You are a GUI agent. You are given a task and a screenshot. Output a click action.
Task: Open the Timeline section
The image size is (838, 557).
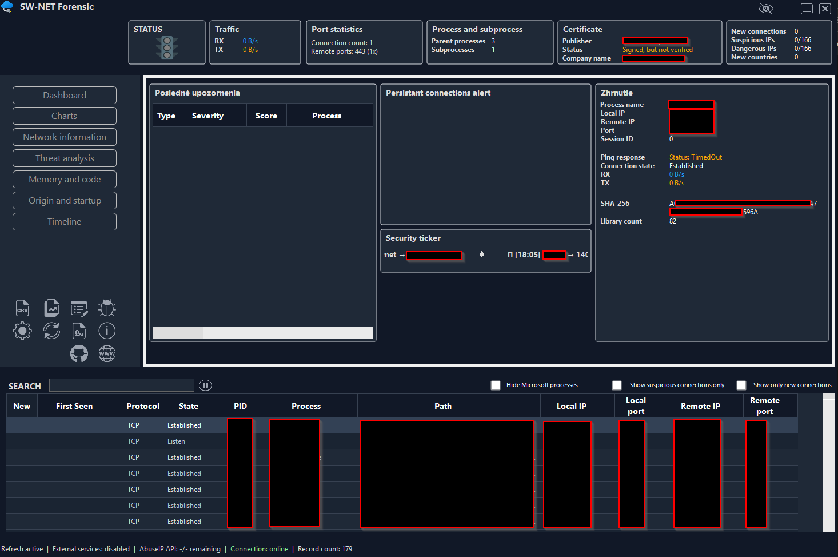click(65, 221)
